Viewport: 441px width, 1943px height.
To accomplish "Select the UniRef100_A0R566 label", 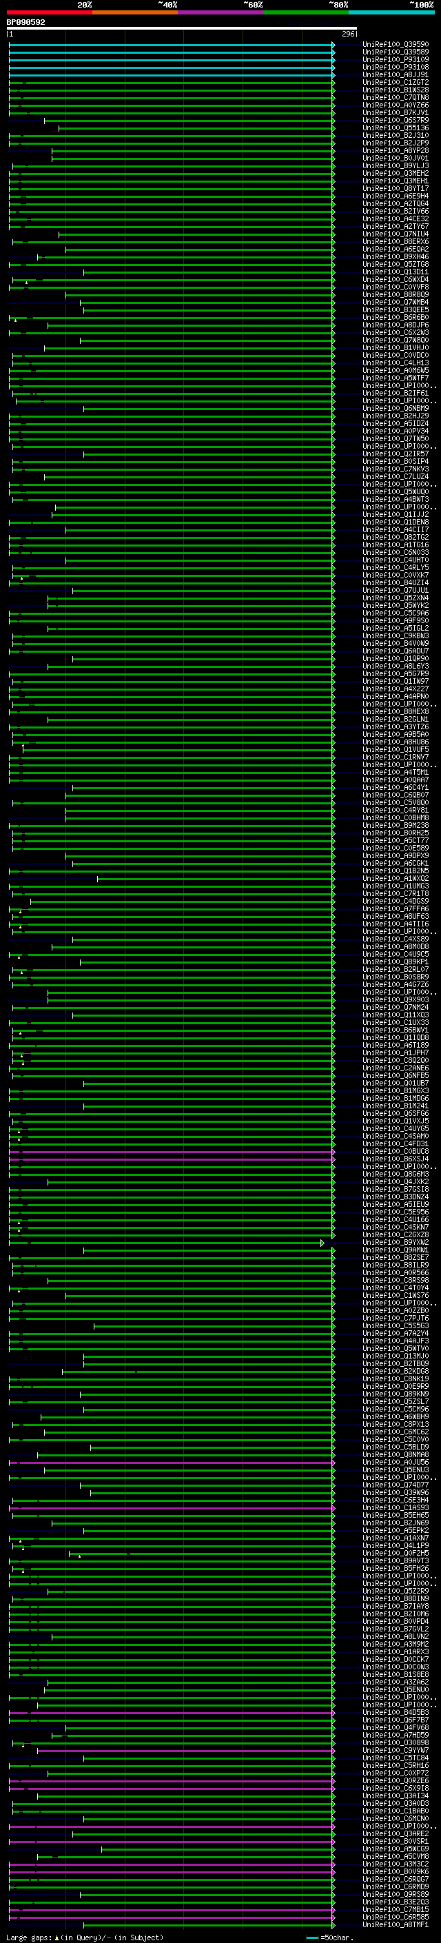I will (x=396, y=1272).
